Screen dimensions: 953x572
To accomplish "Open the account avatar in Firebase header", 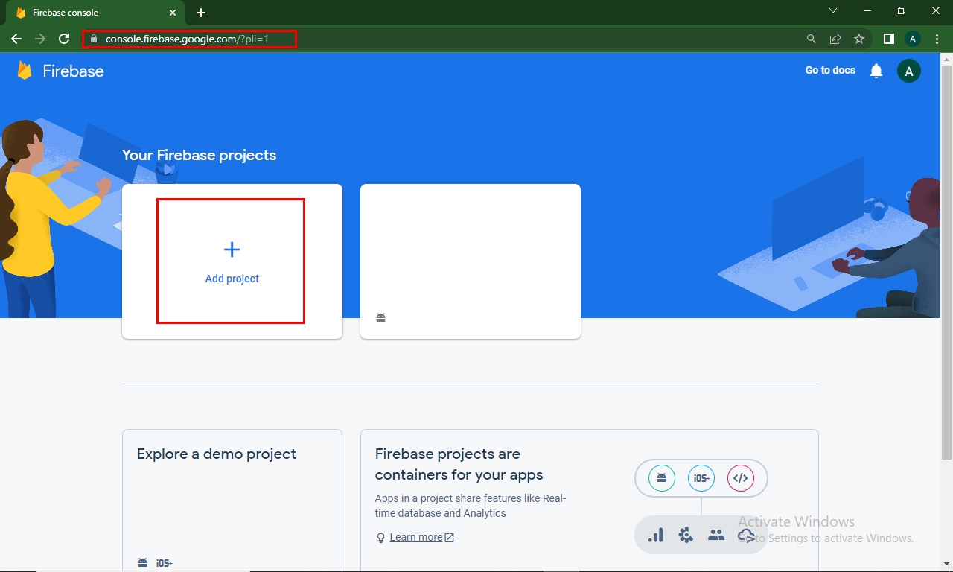I will [x=908, y=71].
